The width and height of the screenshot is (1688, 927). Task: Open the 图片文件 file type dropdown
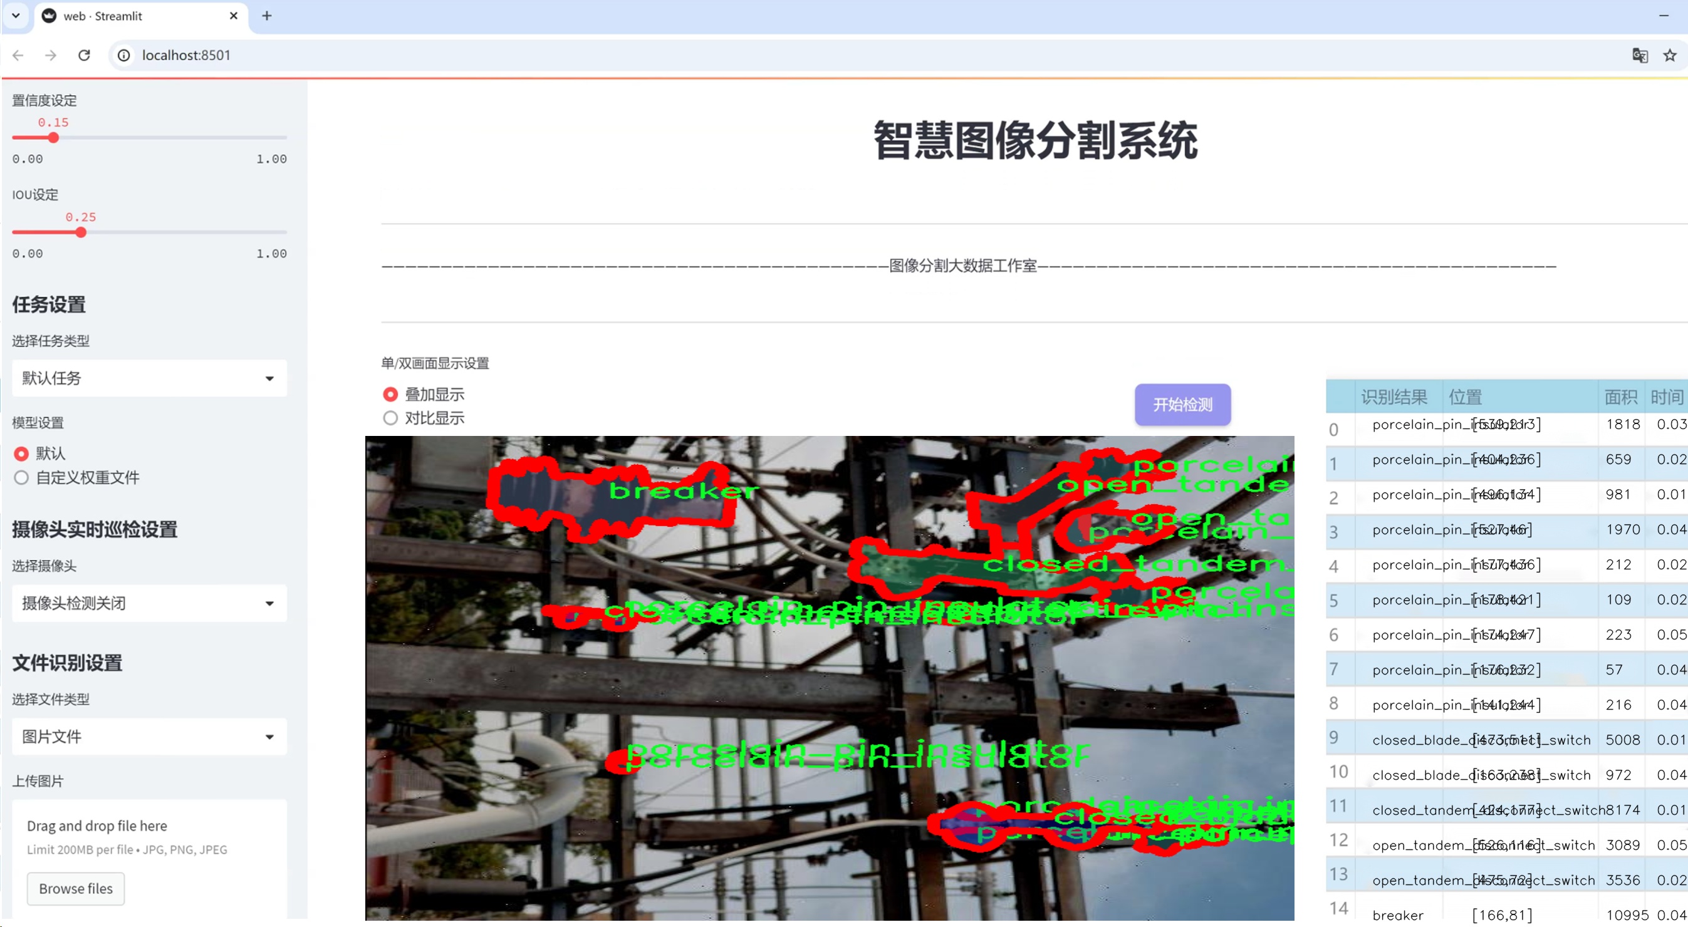[149, 737]
